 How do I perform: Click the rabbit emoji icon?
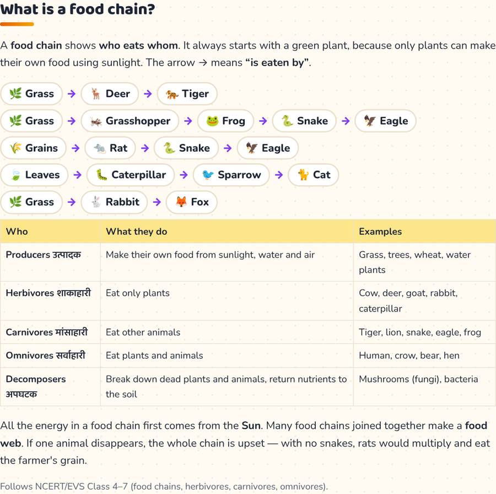96,202
